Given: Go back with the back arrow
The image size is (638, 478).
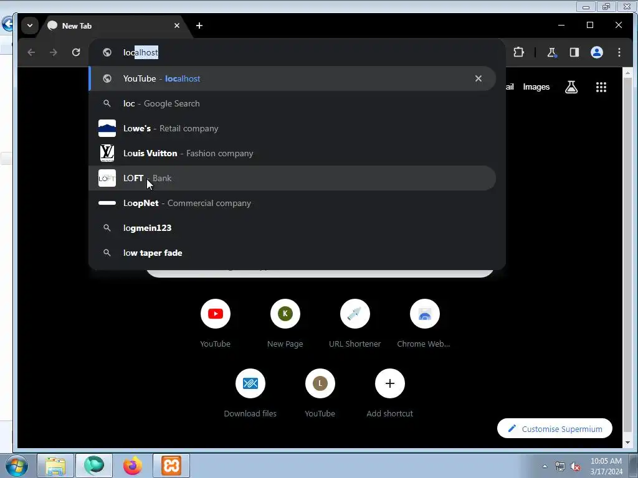Looking at the screenshot, I should 31,52.
